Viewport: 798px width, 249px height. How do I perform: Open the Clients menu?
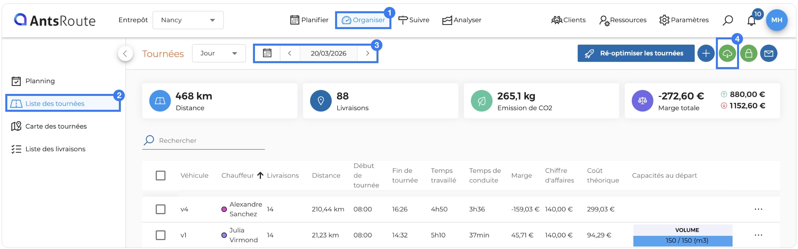568,20
